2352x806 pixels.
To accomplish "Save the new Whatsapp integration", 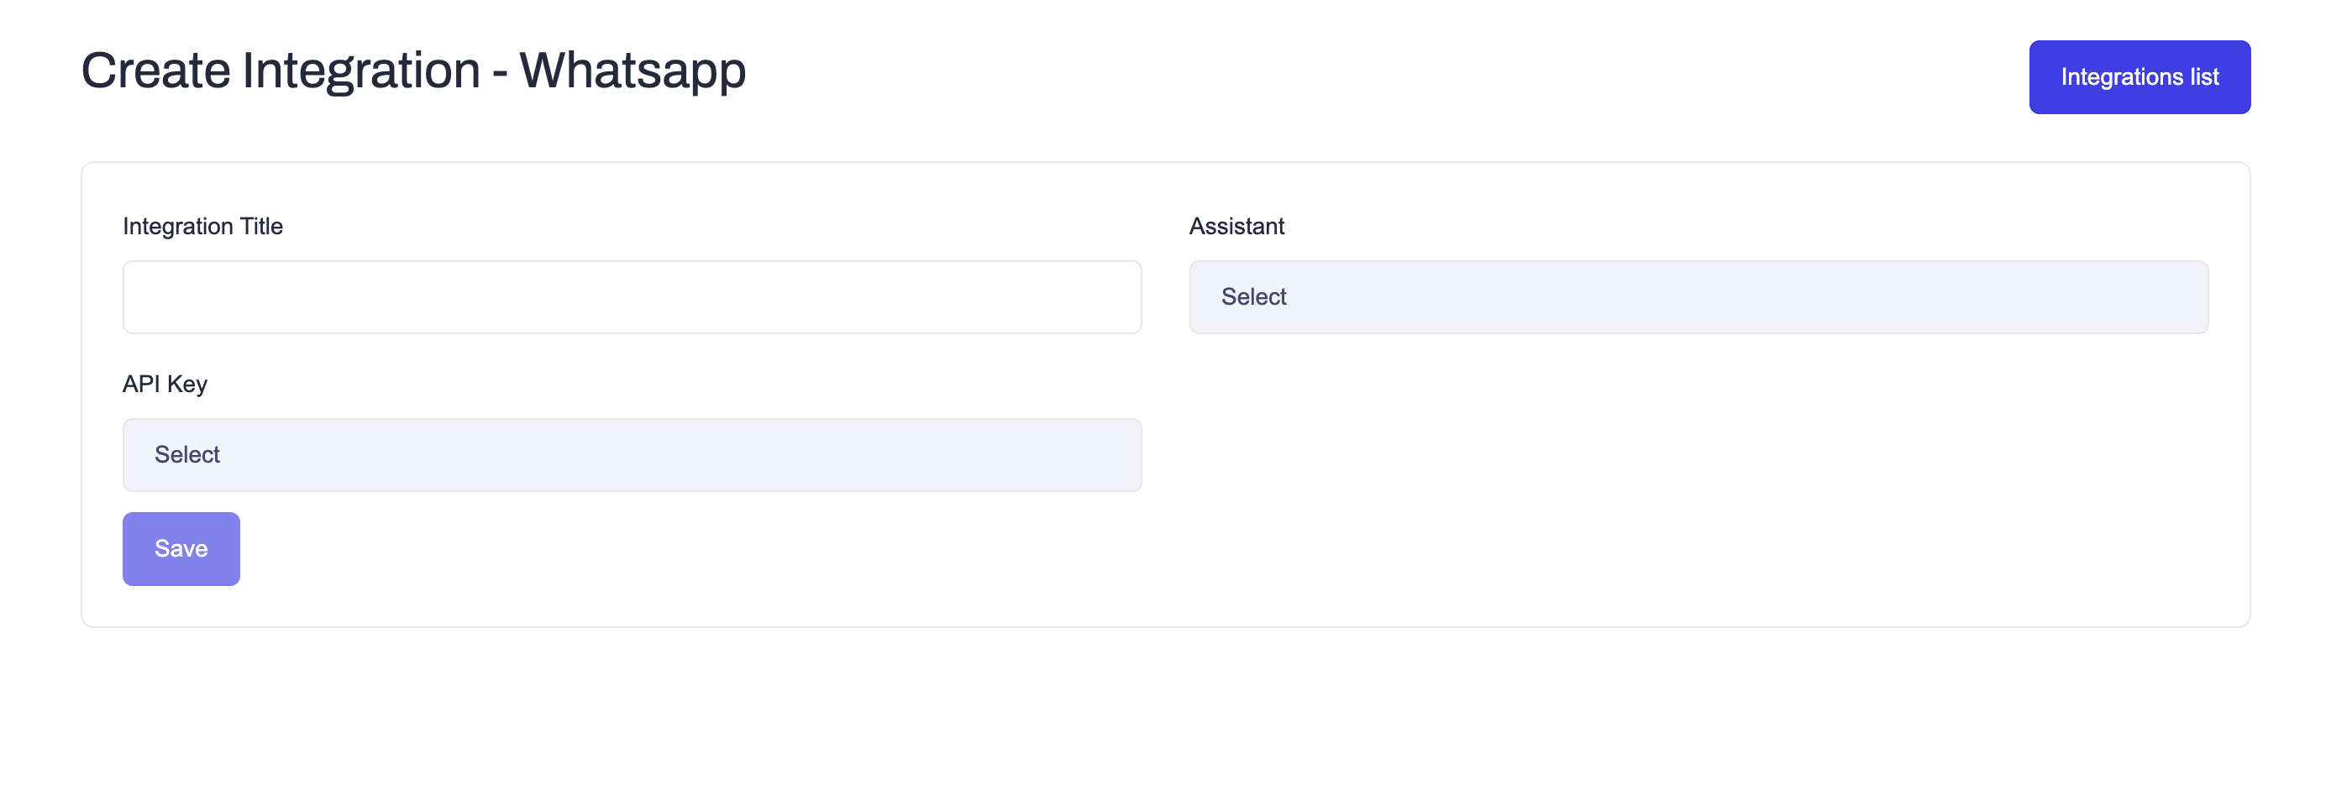I will [181, 548].
